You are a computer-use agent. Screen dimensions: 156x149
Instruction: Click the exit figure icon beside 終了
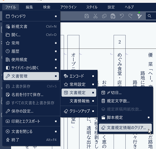click(x=8, y=140)
